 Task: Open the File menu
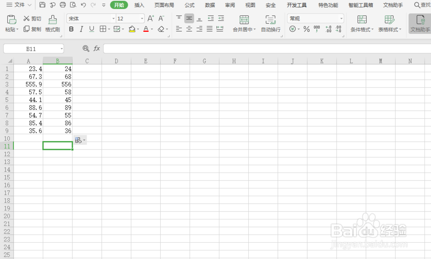pyautogui.click(x=19, y=5)
